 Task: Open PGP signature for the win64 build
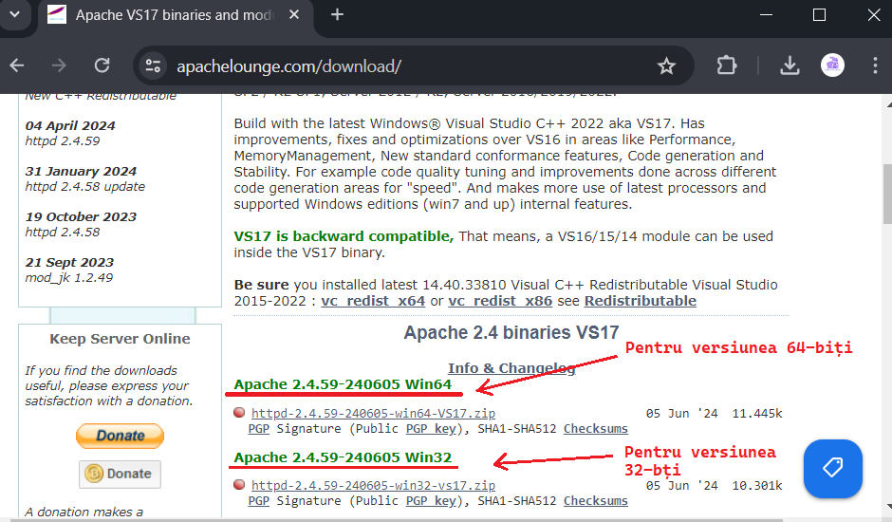click(x=259, y=429)
